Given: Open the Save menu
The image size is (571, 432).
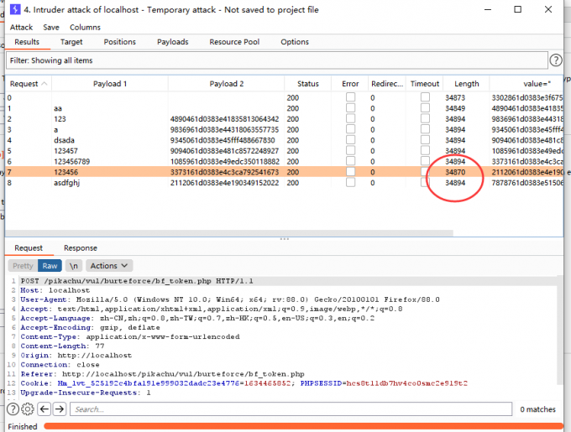Looking at the screenshot, I should click(51, 28).
